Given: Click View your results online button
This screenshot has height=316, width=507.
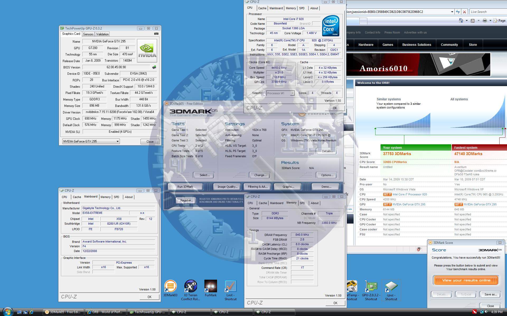Looking at the screenshot, I should [x=466, y=280].
